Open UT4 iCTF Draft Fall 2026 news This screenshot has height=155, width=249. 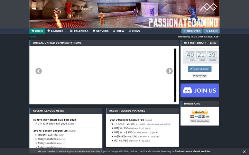click(52, 124)
